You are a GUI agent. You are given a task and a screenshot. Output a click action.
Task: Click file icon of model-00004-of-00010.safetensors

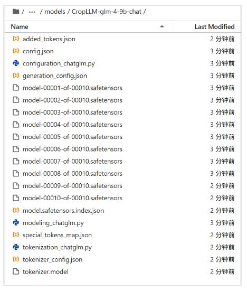16,124
